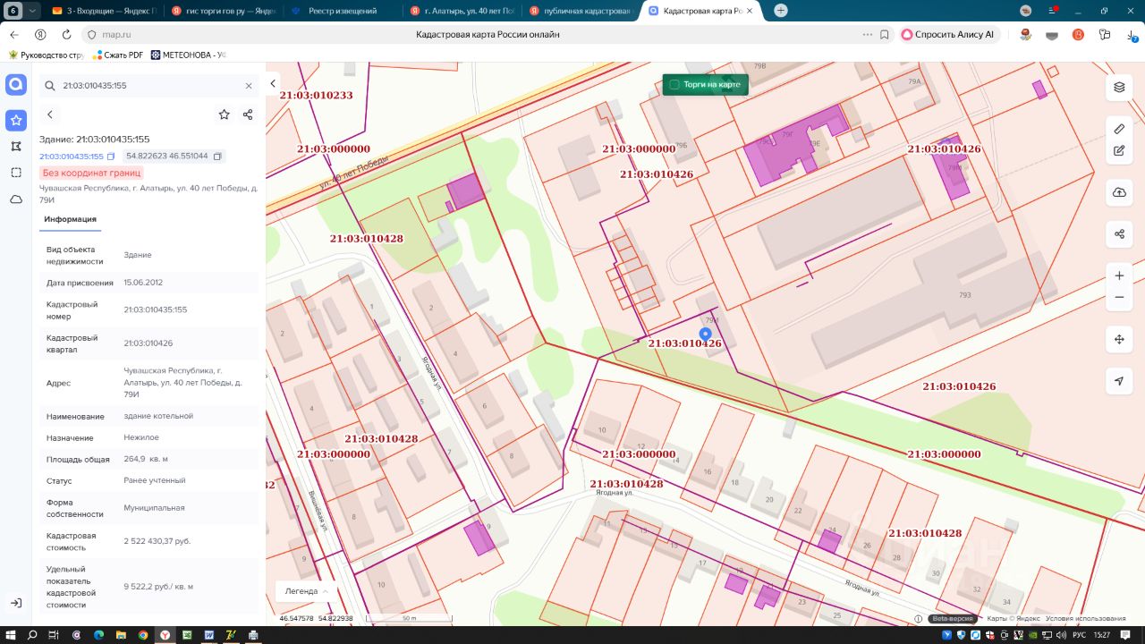This screenshot has height=644, width=1145.
Task: Copy cadastral number 21:03:010435:155
Action: pos(111,157)
